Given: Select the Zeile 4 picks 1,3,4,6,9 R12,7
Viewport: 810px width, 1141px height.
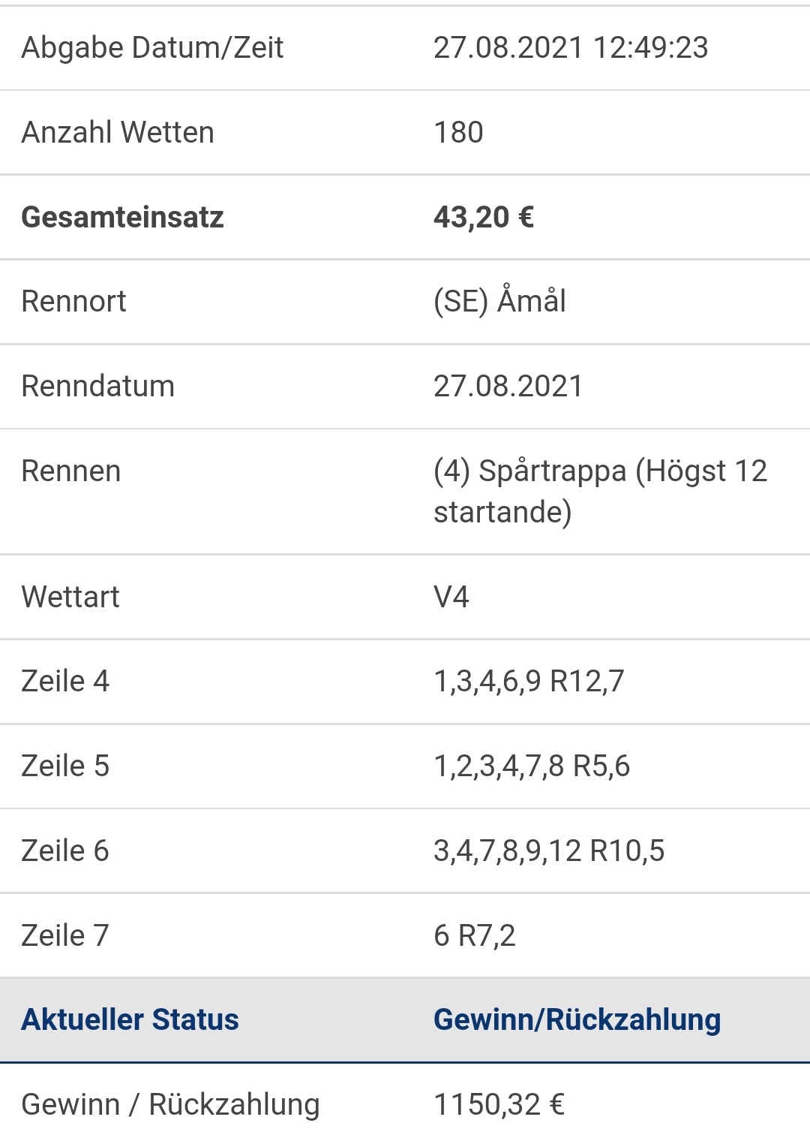Looking at the screenshot, I should click(x=529, y=682).
